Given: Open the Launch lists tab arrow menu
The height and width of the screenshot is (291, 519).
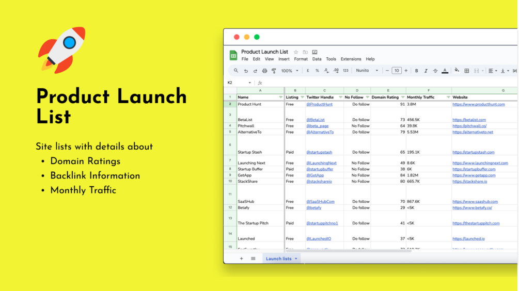Looking at the screenshot, I should pos(296,258).
